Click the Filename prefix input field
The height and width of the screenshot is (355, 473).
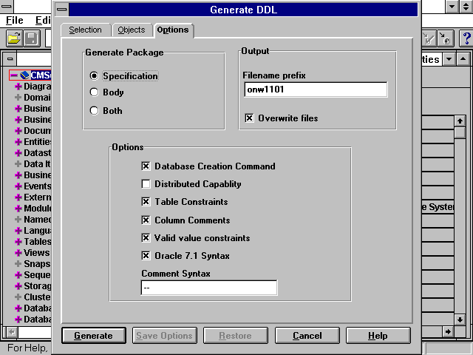(315, 89)
